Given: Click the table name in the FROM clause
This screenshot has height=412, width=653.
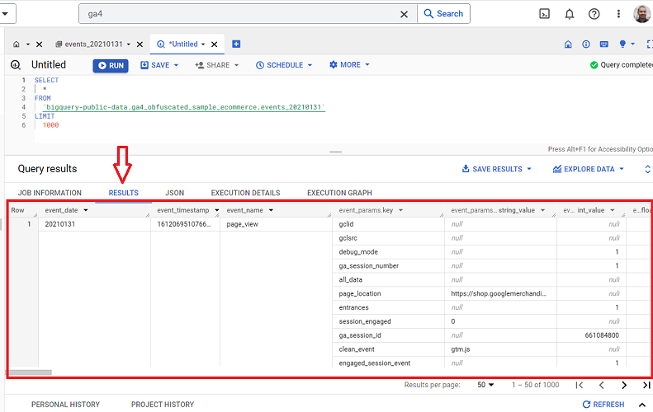Looking at the screenshot, I should (183, 107).
